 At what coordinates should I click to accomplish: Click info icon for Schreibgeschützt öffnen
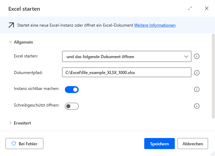coord(197,106)
